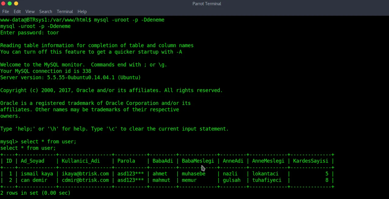Click the 'Copyright (c) 2000, 2017, Oracle' line
This screenshot has height=199, width=389.
[112, 90]
